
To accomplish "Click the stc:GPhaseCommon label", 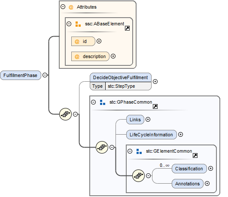I will point(131,102).
